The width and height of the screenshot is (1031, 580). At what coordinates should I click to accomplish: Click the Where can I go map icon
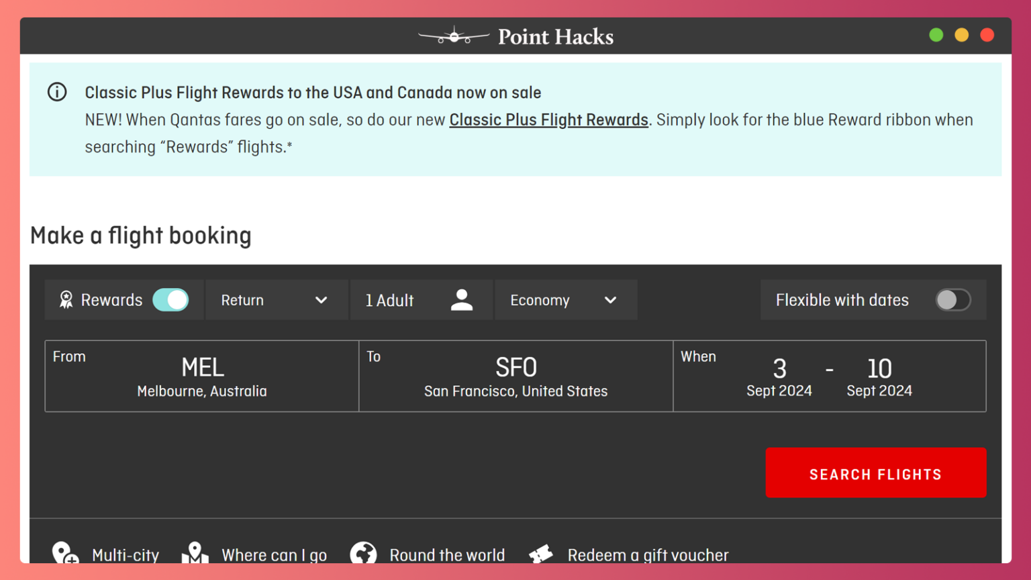[195, 553]
